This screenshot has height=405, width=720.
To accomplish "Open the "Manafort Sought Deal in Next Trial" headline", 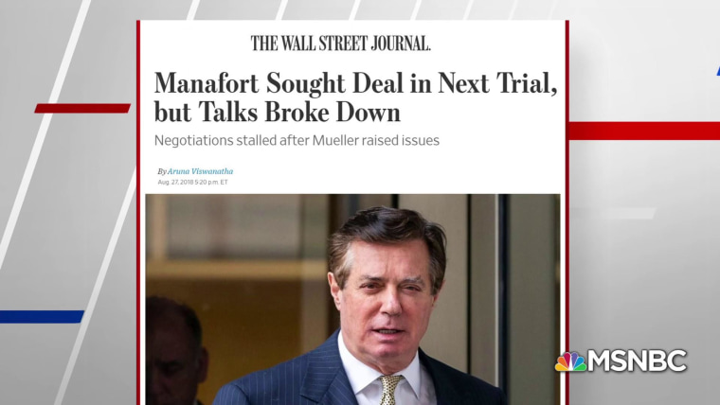I will coord(355,82).
